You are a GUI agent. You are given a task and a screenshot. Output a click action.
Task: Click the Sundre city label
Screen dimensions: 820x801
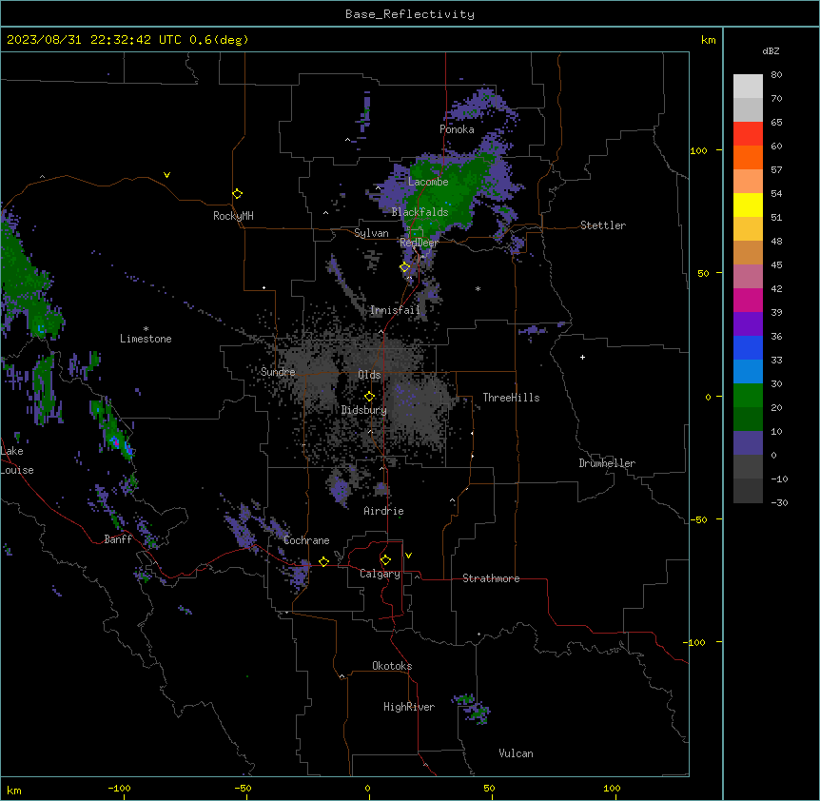click(x=278, y=372)
